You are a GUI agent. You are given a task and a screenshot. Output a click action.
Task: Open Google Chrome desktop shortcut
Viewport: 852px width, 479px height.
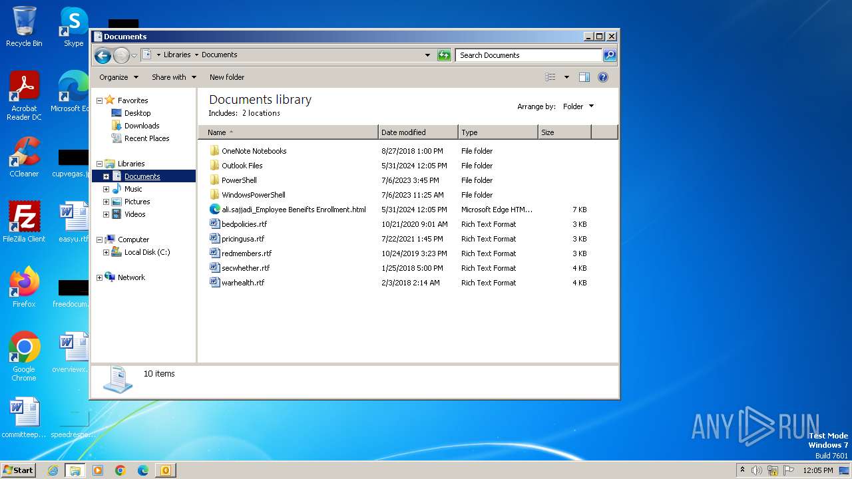pyautogui.click(x=24, y=357)
